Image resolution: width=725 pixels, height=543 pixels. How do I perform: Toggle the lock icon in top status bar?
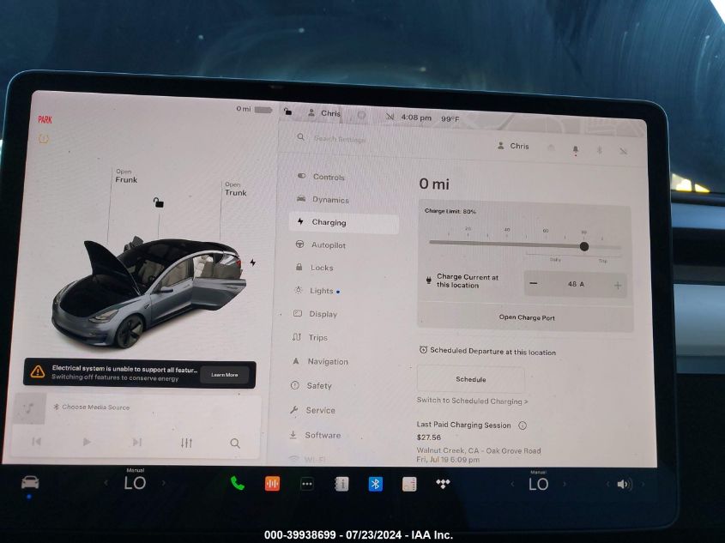(x=287, y=112)
